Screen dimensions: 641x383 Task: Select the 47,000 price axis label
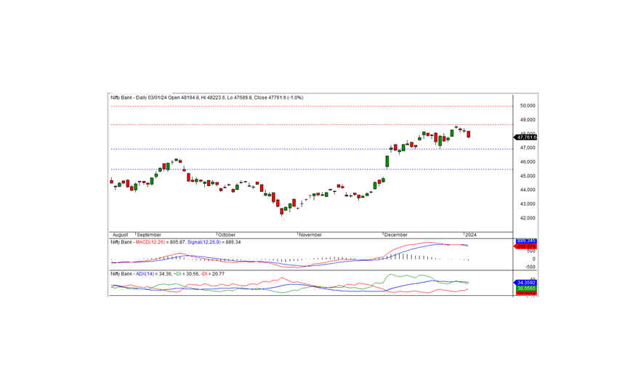pyautogui.click(x=528, y=148)
